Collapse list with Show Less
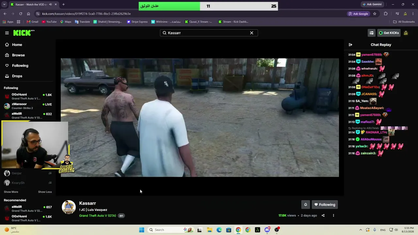Screen dimensions: 418x235 tap(45, 192)
